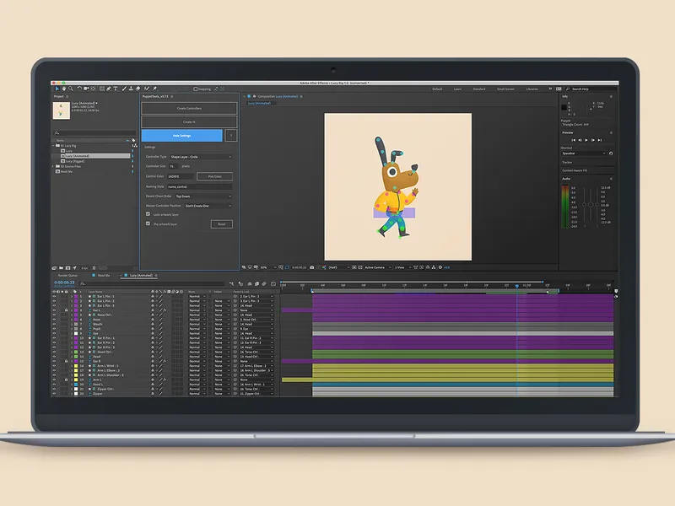Click the reset shortcut icon next to Spacebar

(611, 153)
